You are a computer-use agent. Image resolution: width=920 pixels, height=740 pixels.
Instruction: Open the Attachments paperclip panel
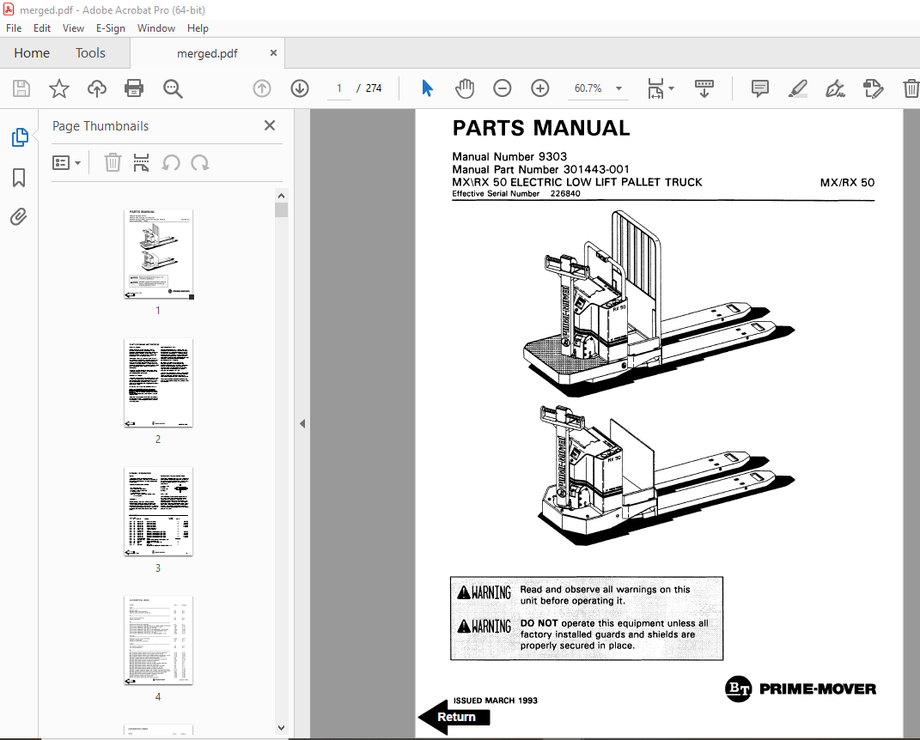pos(19,217)
